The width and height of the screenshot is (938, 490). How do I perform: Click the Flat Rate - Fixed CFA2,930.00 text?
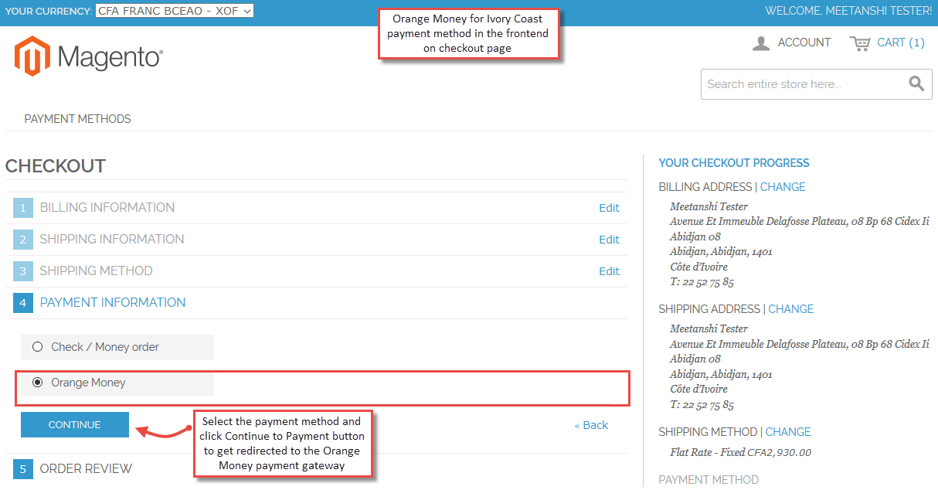tap(741, 453)
